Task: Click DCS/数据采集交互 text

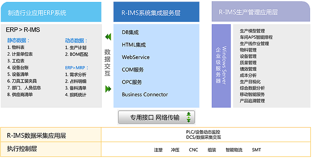Action: [x=204, y=137]
